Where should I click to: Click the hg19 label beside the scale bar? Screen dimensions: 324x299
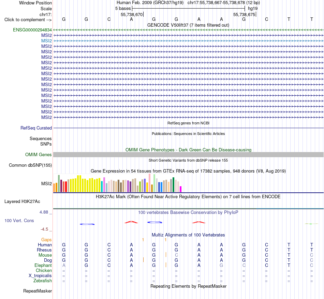(253, 9)
